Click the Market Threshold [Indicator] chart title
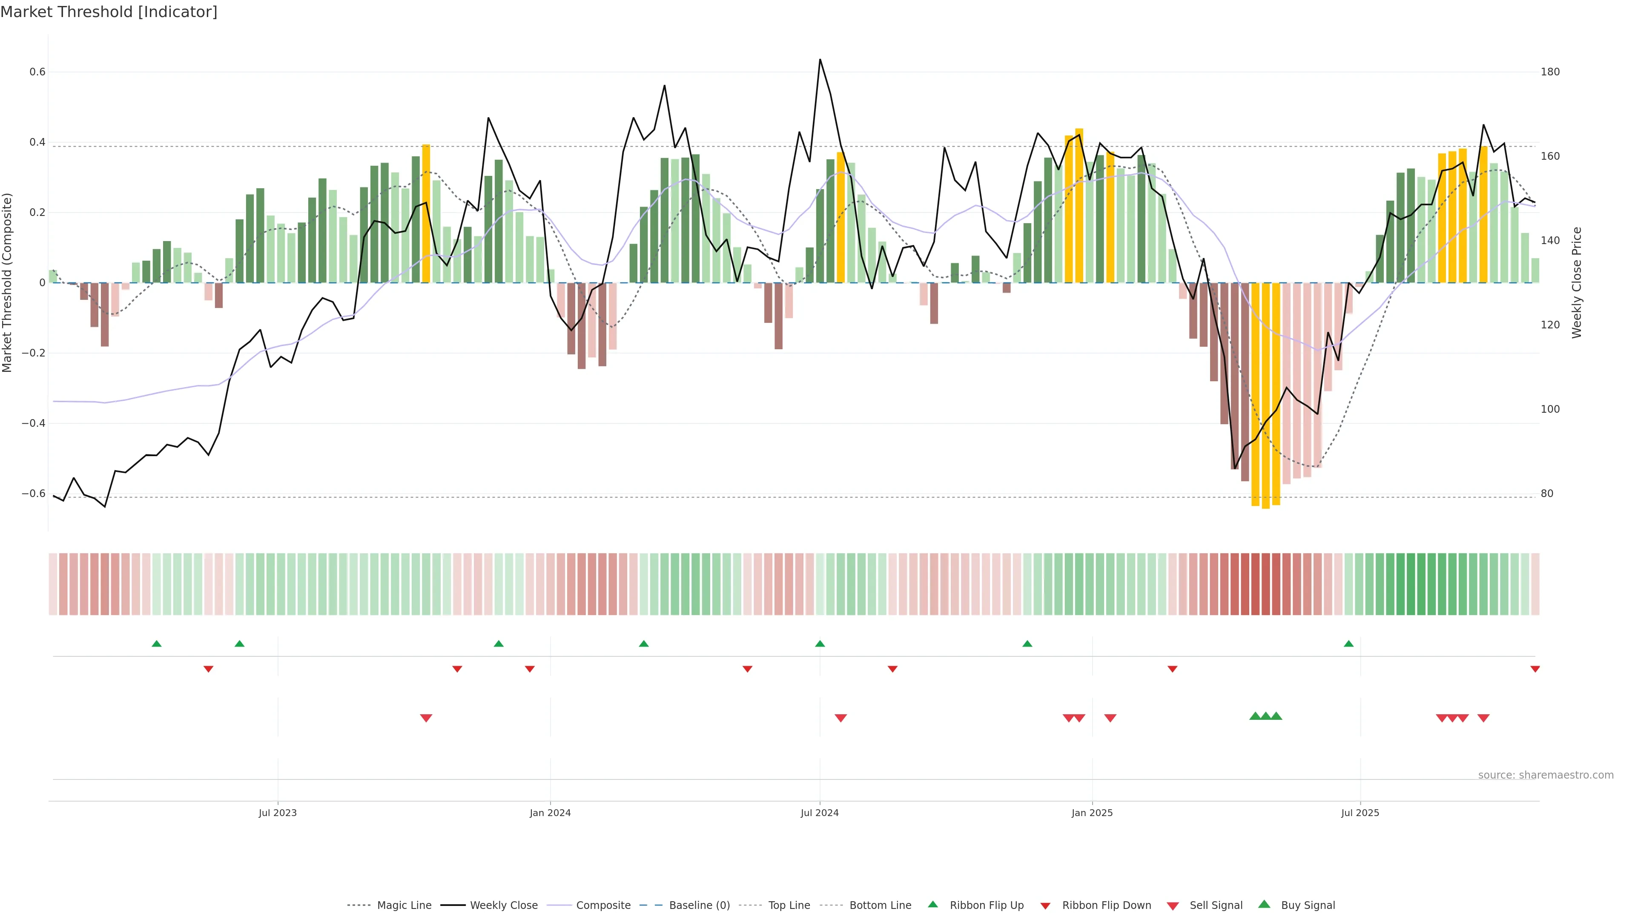The width and height of the screenshot is (1635, 920). [109, 12]
